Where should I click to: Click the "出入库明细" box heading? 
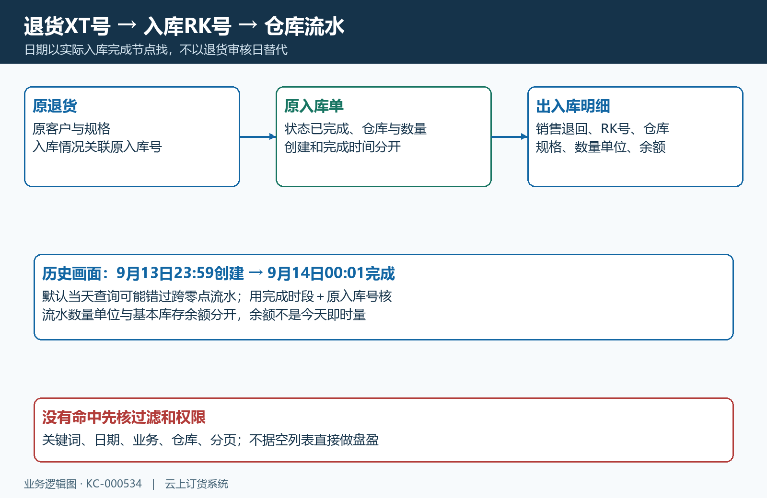(x=573, y=106)
